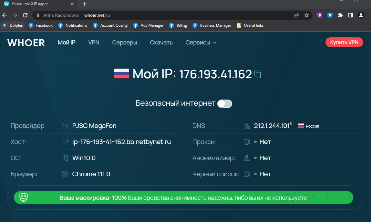Viewport: 371px width, 222px height.
Task: Open the purple Dolphin extension icon
Action: tap(320, 15)
